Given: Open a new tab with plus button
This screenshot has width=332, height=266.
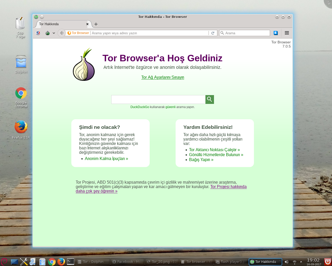Looking at the screenshot, I should click(x=96, y=24).
